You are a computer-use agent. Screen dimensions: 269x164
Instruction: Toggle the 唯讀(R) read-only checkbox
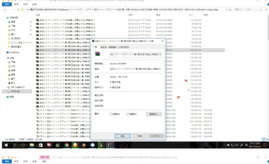[111, 114]
